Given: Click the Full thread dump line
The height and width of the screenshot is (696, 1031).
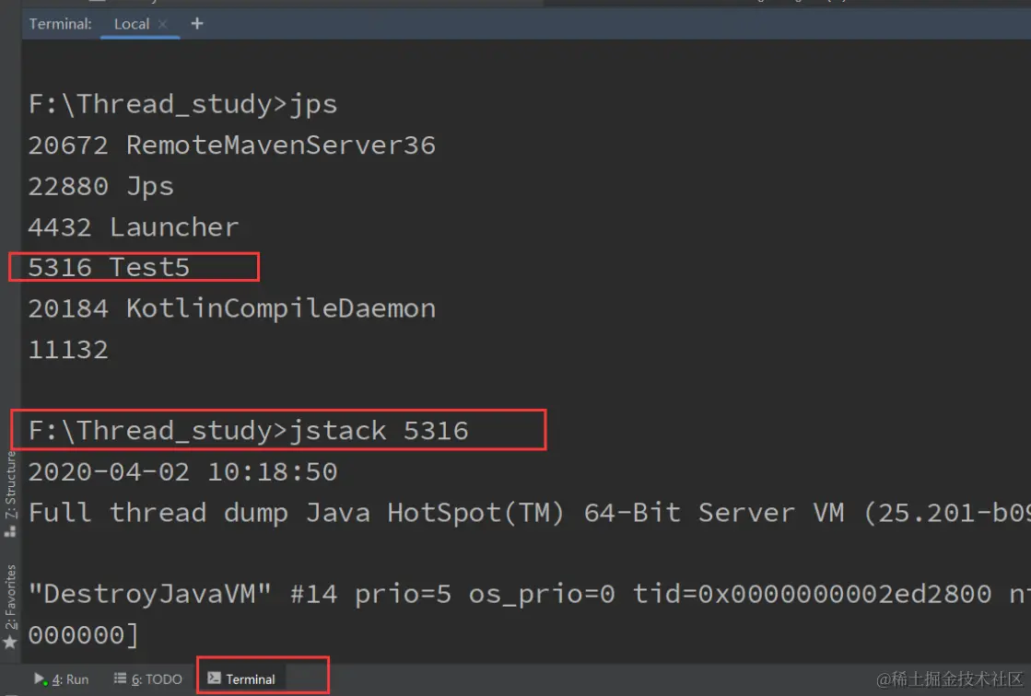Looking at the screenshot, I should tap(529, 513).
